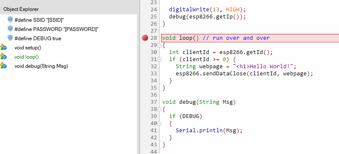Click line number 24 in the gutter

point(153,10)
